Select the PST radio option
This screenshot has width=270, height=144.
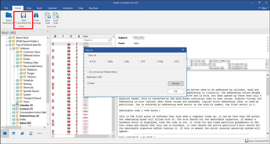coord(90,62)
